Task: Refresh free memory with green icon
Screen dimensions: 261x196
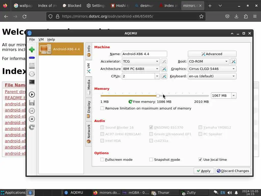Action: point(130,102)
